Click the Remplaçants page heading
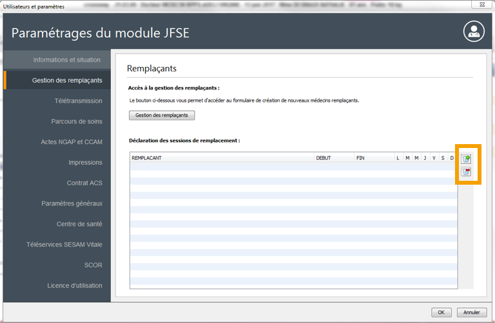 pos(151,68)
